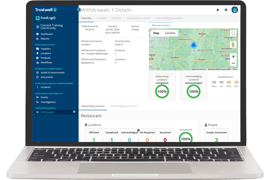Select the lower Acknowledging Locations tab
This screenshot has width=270, height=180.
(x=124, y=106)
